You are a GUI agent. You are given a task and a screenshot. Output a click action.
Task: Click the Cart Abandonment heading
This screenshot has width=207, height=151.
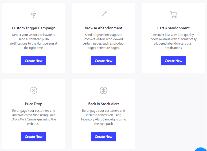click(173, 28)
